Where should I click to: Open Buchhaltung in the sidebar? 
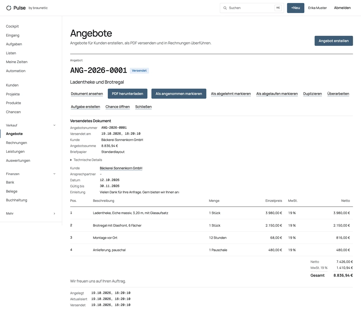coord(17,200)
